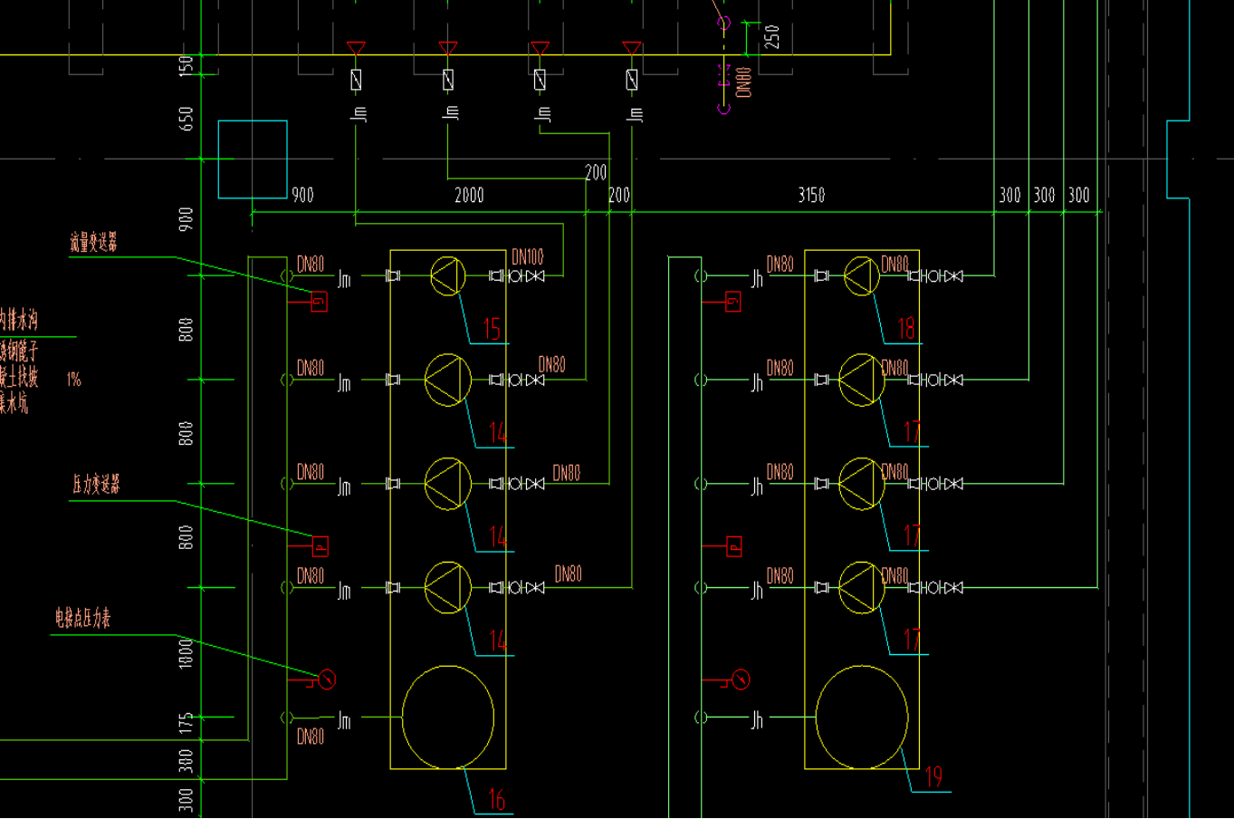Click the 1% slope annotation
1234x819 pixels.
tap(74, 379)
